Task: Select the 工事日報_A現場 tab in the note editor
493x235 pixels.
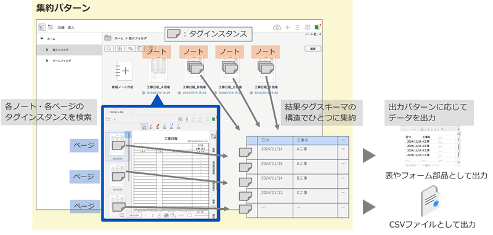Action: coord(119,112)
